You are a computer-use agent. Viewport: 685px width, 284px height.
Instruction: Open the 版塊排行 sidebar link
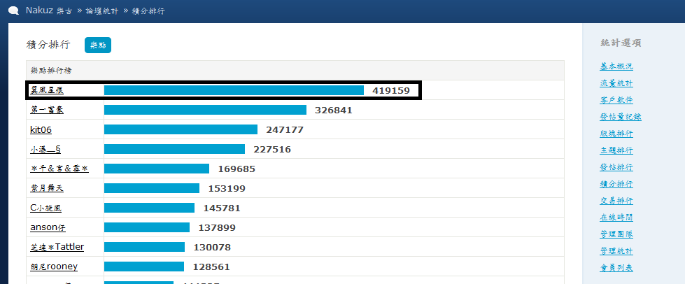click(x=616, y=134)
